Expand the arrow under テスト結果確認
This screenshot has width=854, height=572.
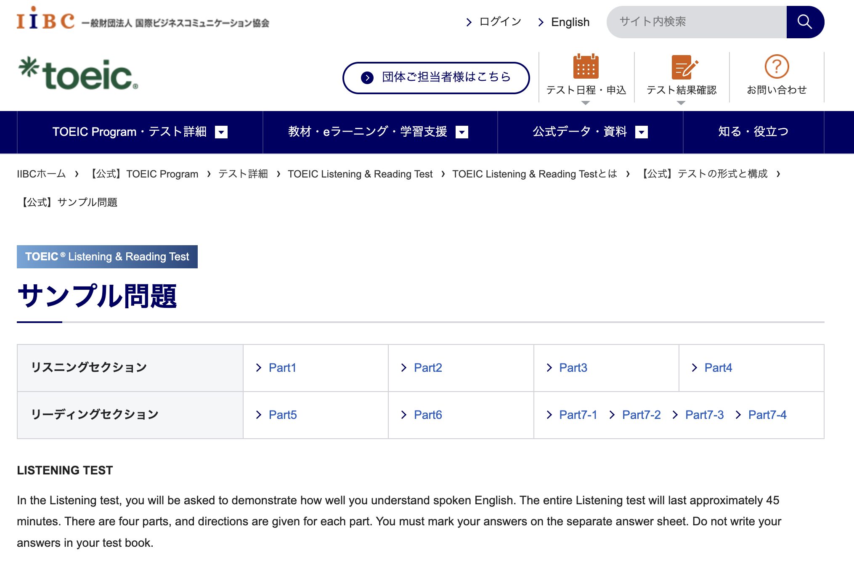click(681, 103)
